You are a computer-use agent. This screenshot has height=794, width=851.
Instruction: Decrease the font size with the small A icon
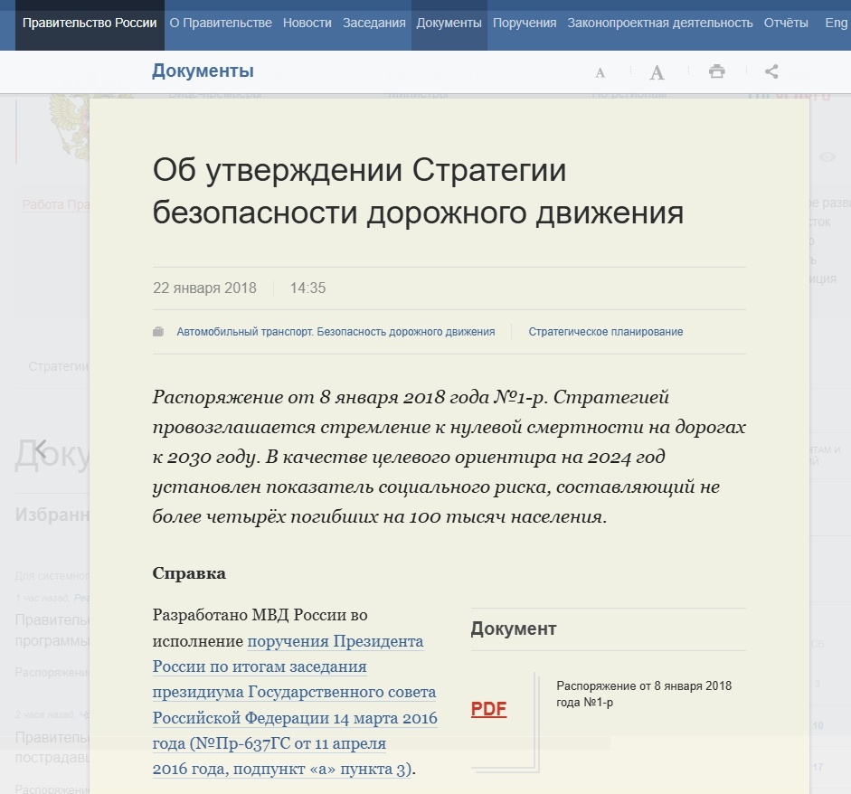click(x=600, y=72)
